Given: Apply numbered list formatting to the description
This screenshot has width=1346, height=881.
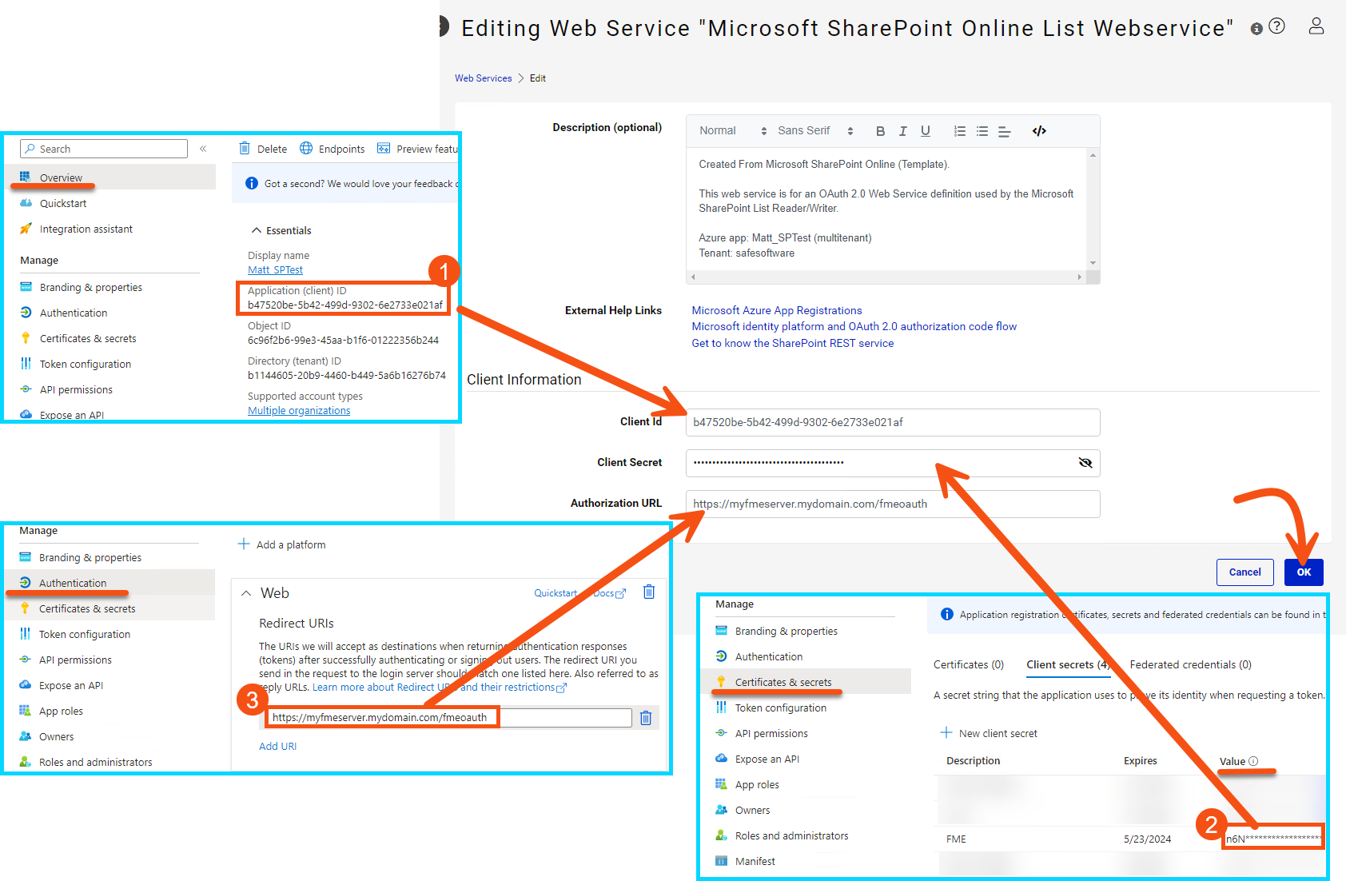Looking at the screenshot, I should pos(959,130).
